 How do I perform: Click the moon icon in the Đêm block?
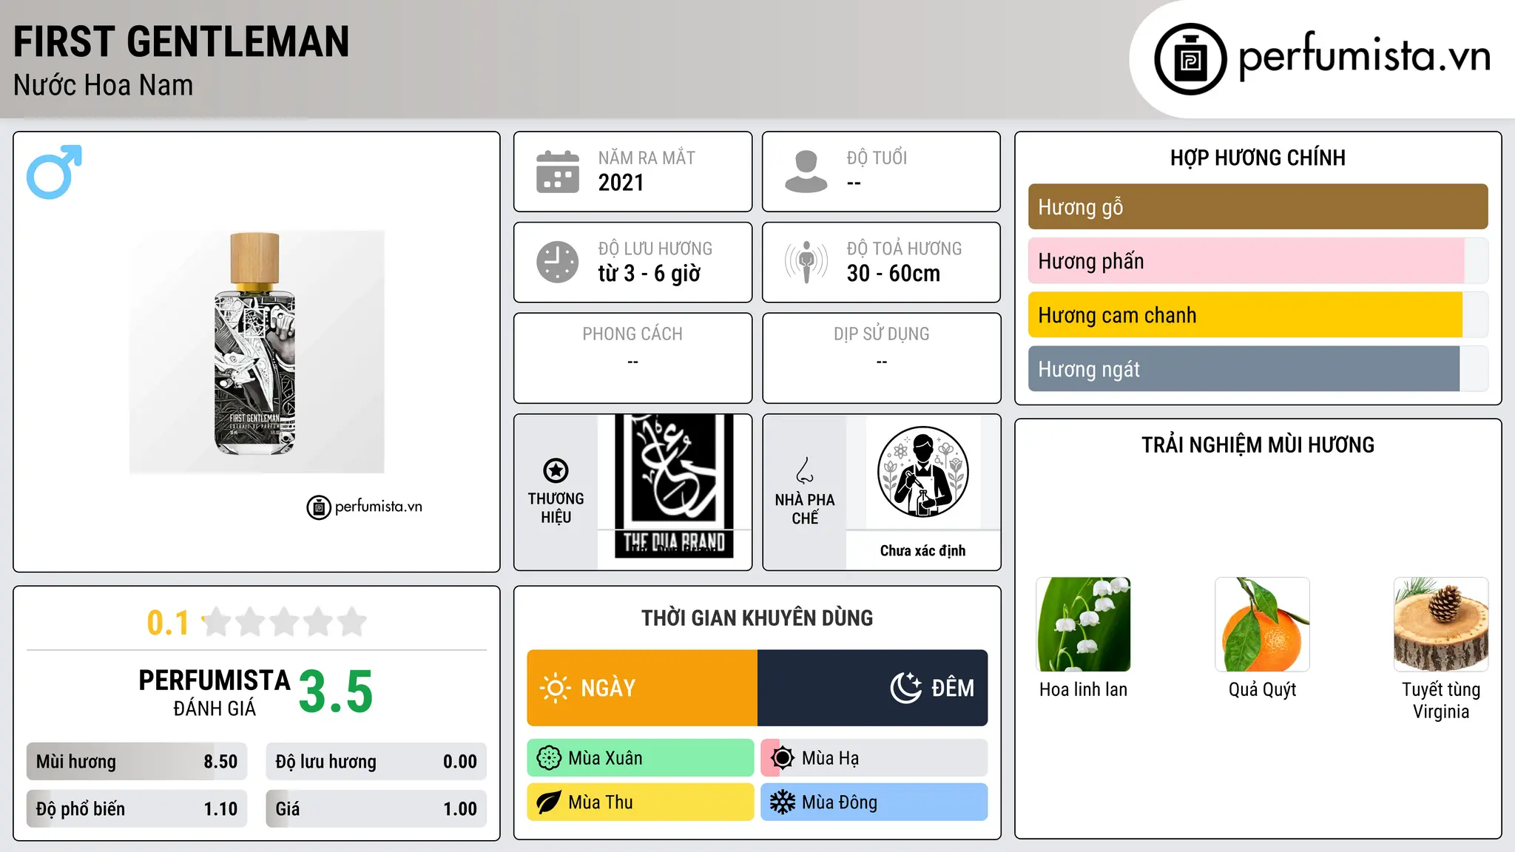coord(906,688)
